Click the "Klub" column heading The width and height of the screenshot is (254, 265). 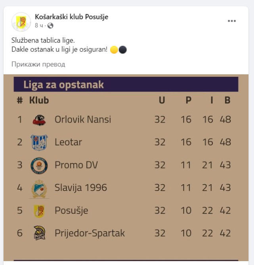coord(39,100)
